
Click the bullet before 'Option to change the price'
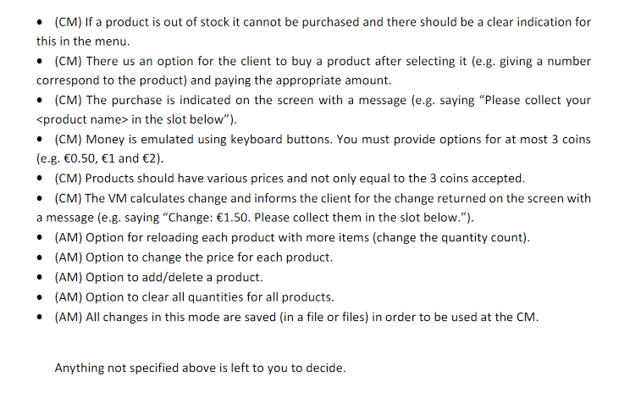pyautogui.click(x=39, y=257)
